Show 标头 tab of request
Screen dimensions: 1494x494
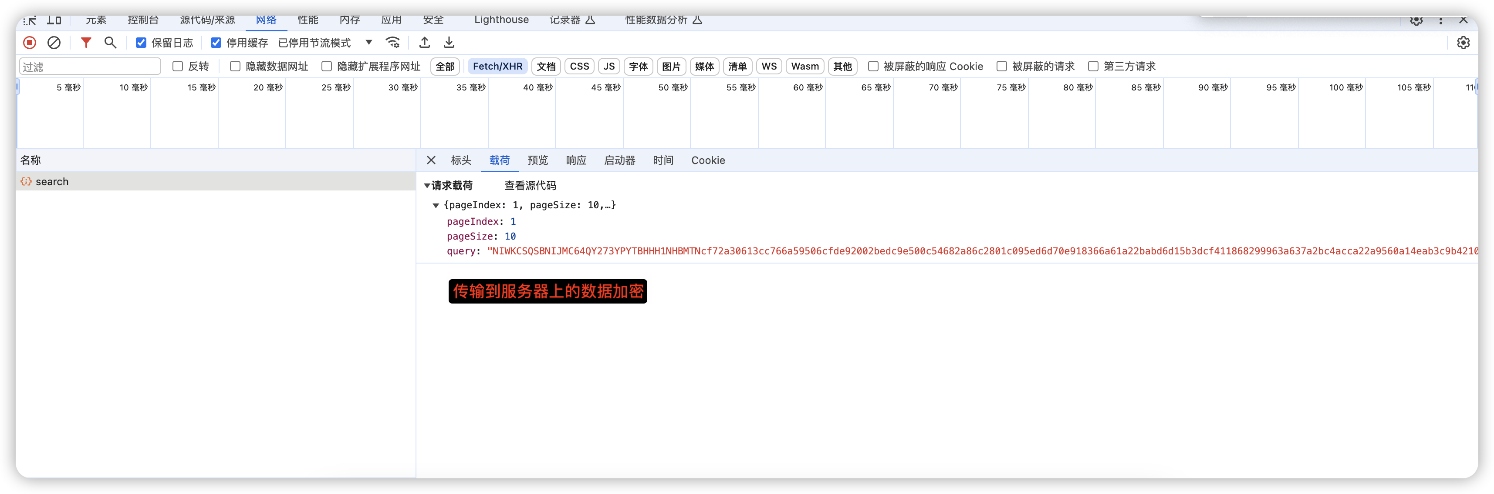(x=461, y=160)
